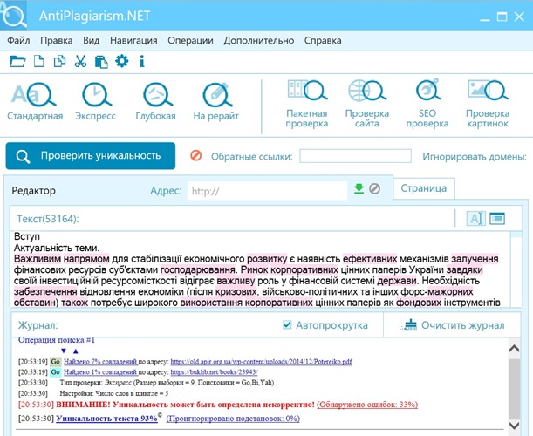Click the scissors cut icon
The height and width of the screenshot is (436, 533).
(x=80, y=62)
